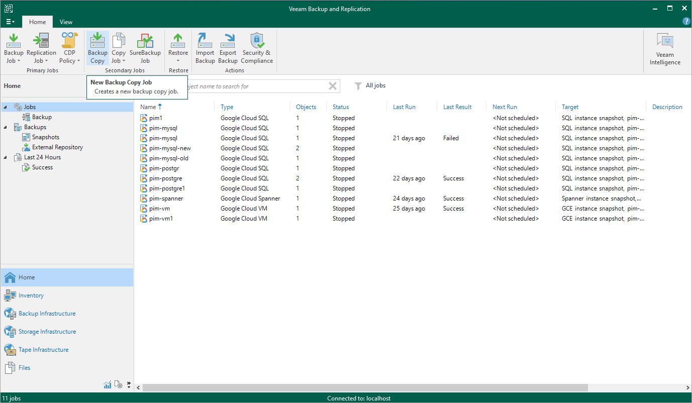Click the Import Backup icon

pyautogui.click(x=205, y=48)
